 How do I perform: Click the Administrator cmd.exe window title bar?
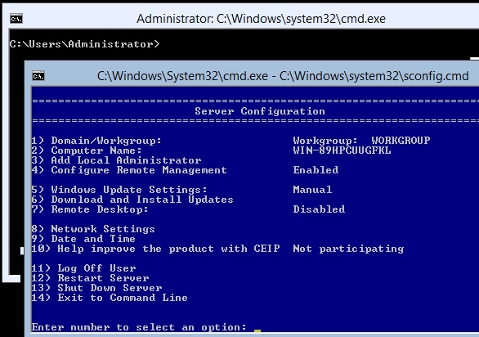coord(240,19)
